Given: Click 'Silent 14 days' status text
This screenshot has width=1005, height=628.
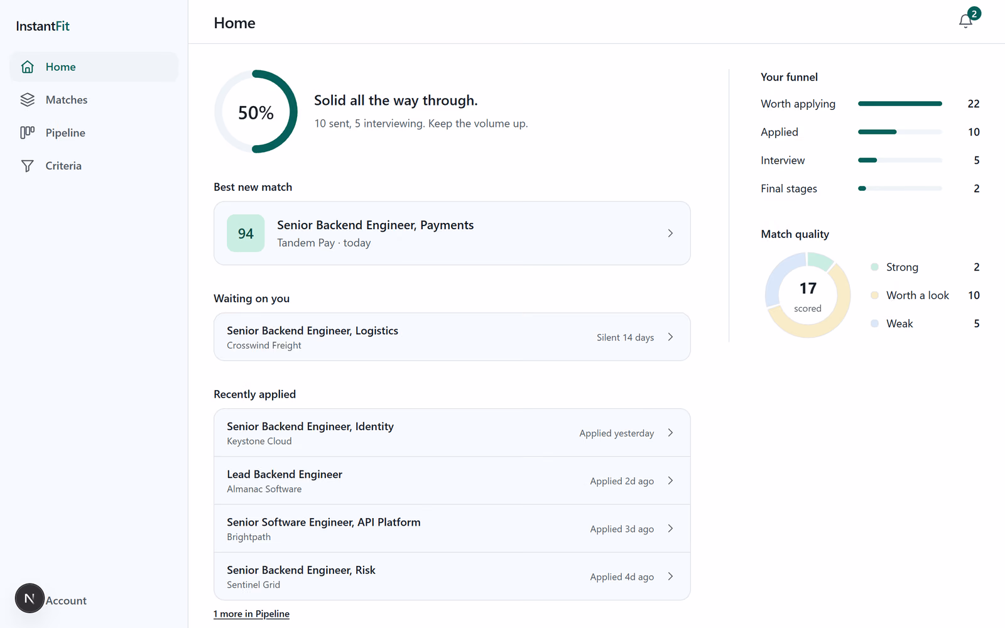Looking at the screenshot, I should point(625,337).
